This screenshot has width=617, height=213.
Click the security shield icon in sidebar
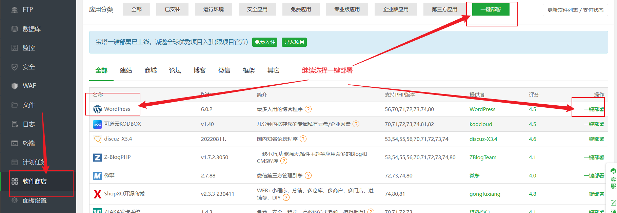pyautogui.click(x=15, y=67)
